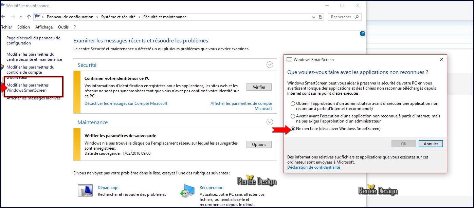Click the Date de sauvegarde line
Screen dimensions: 474x208
pyautogui.click(x=117, y=153)
